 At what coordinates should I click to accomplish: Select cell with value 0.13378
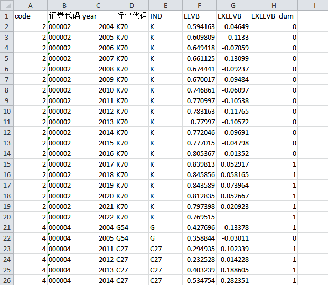pos(233,227)
